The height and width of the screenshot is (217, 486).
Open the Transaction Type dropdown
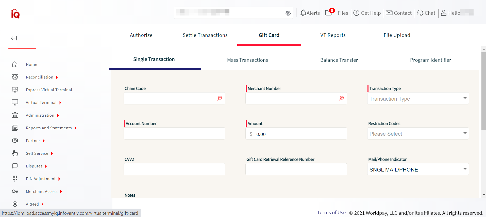point(418,98)
